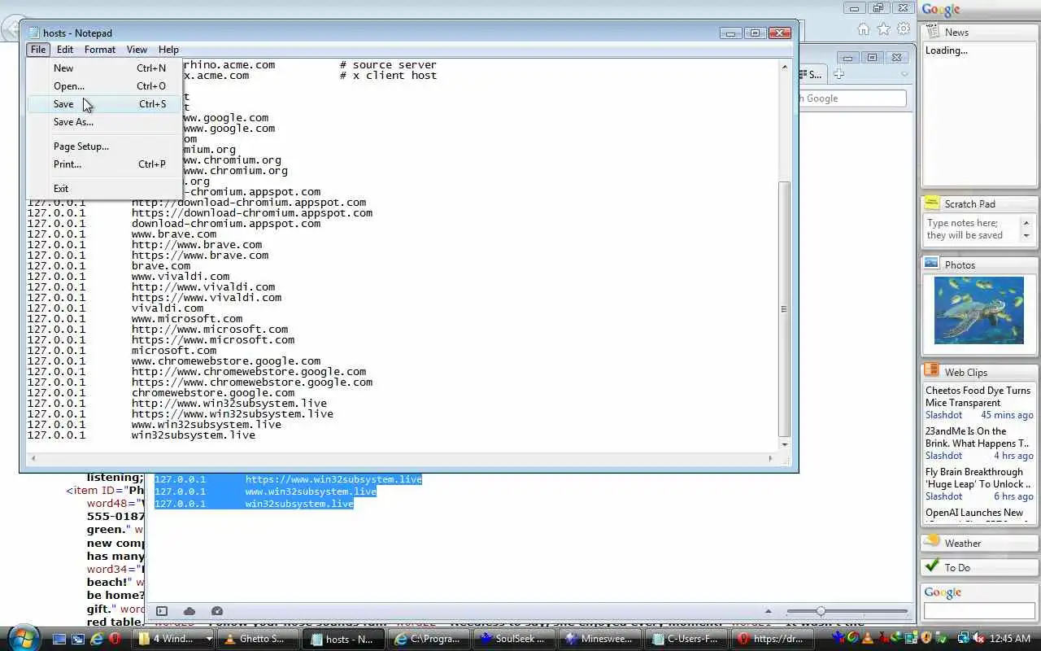1041x651 pixels.
Task: Click Notepad horizontal scroll right arrow
Action: tap(770, 459)
